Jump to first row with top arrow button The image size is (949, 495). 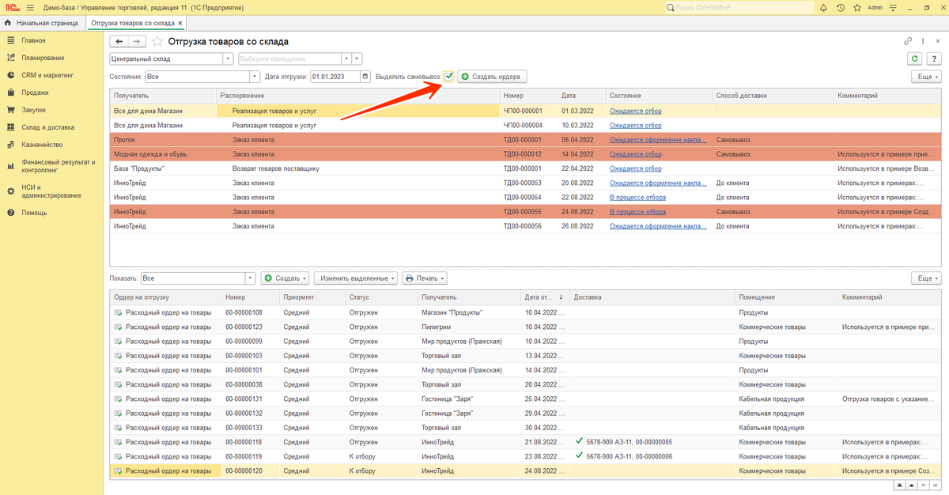[901, 484]
